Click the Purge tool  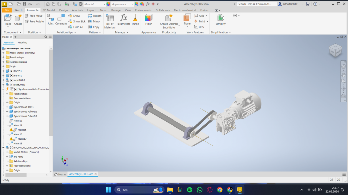135,19
